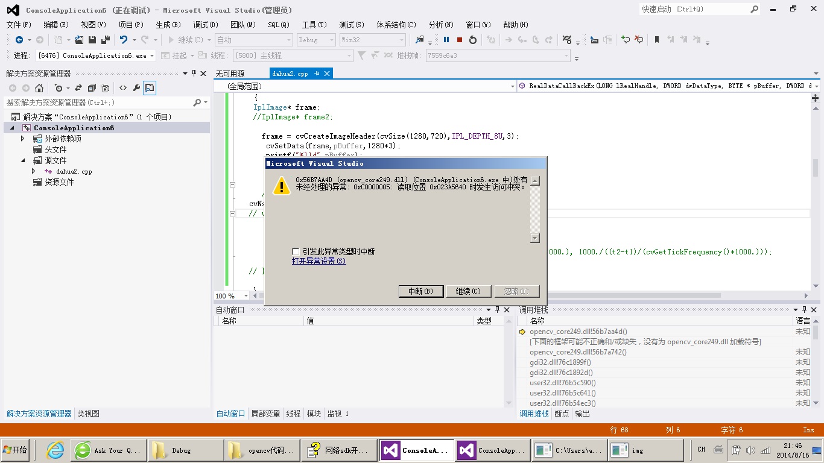
Task: Click Collapse All icon in Solution Explorer
Action: pyautogui.click(x=92, y=88)
